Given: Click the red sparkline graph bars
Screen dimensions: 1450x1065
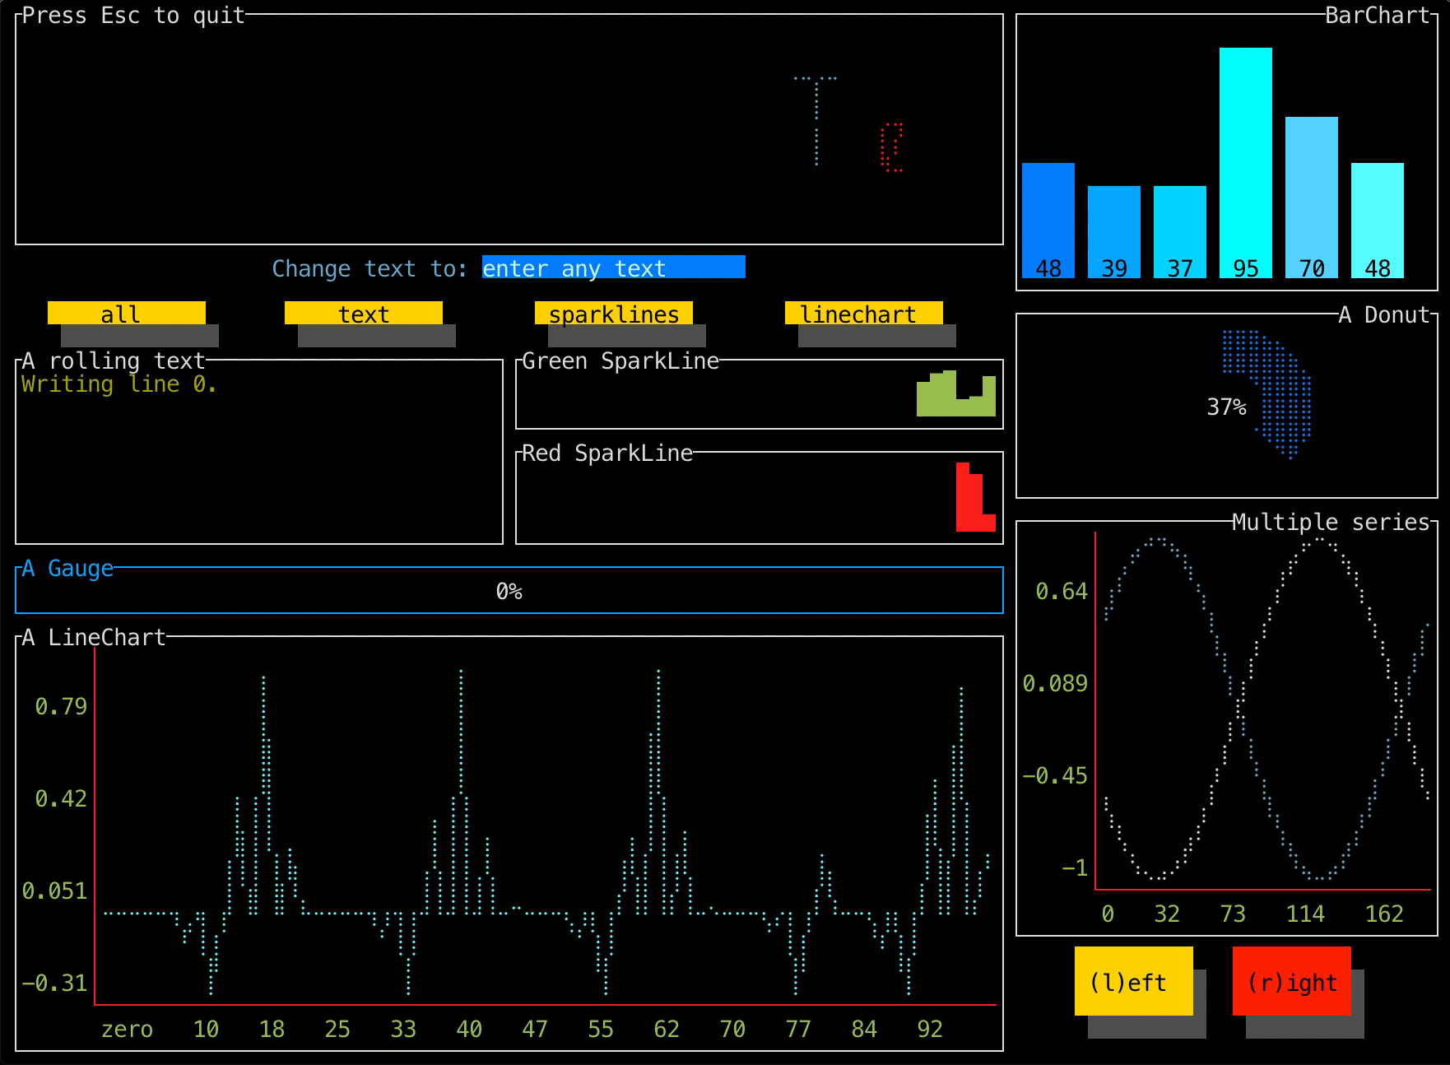Looking at the screenshot, I should coord(976,497).
